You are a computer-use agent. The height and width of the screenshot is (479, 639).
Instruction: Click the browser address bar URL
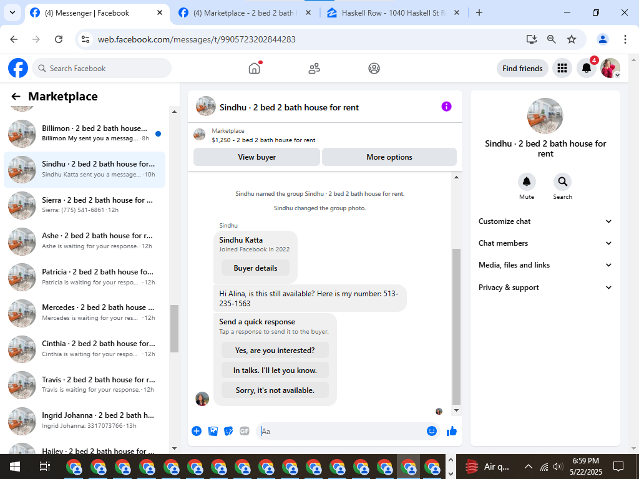(197, 39)
